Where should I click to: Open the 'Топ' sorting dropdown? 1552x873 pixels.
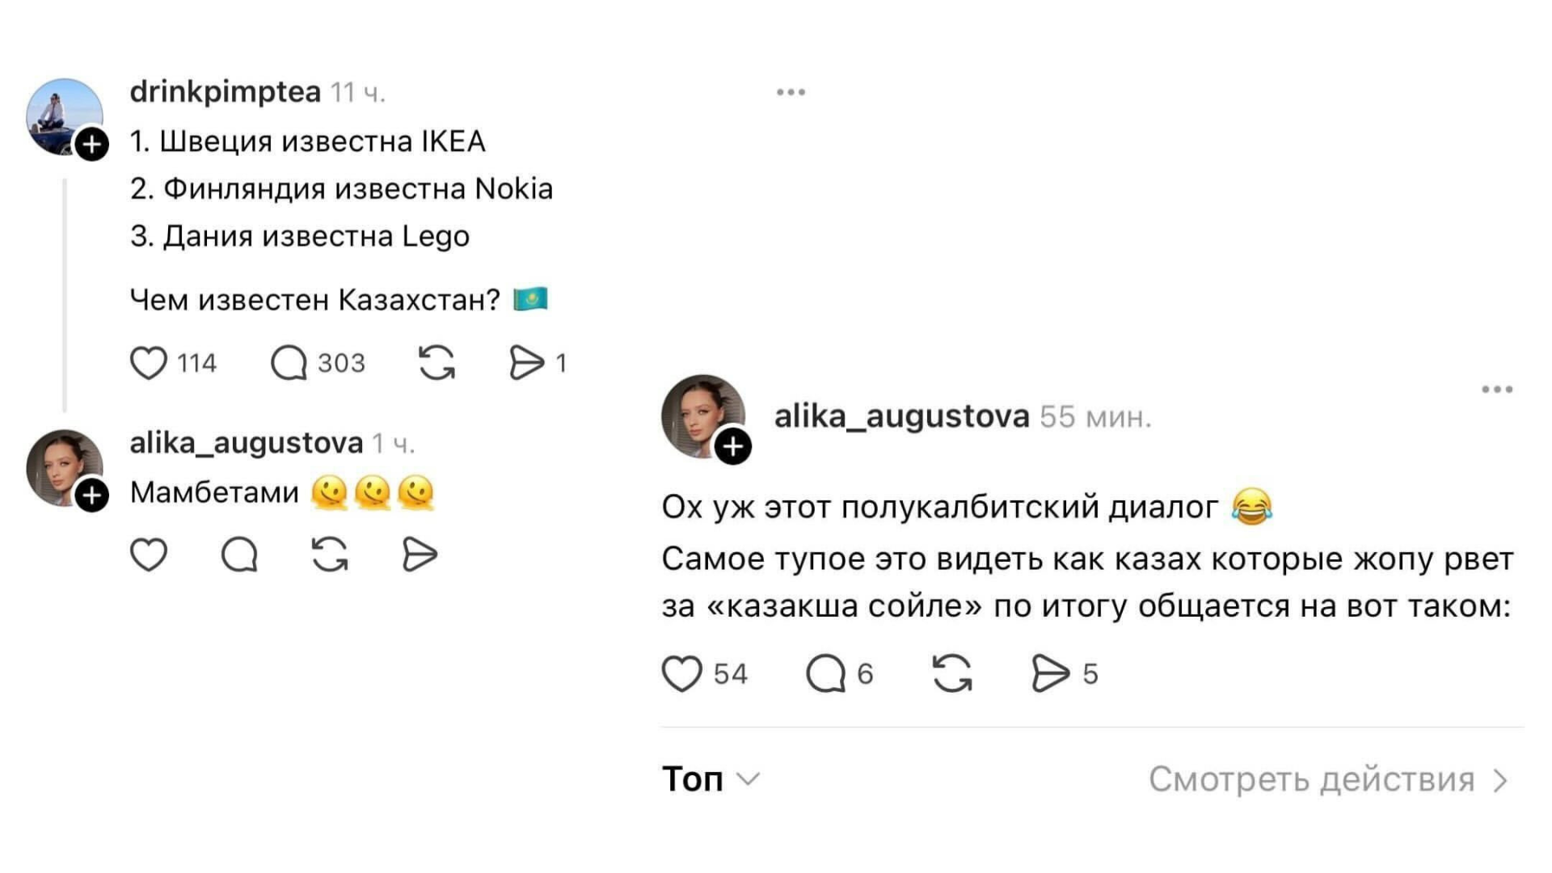711,779
